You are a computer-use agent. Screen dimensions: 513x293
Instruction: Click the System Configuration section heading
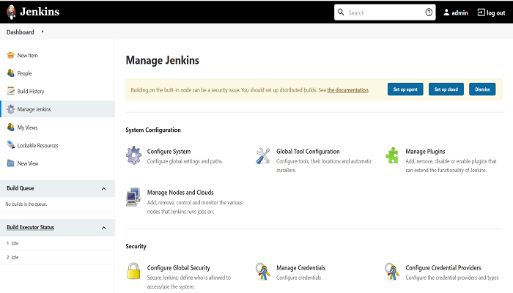click(153, 130)
